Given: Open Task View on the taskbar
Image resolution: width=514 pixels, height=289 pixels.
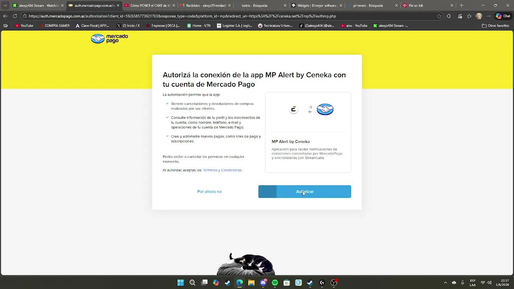Looking at the screenshot, I should [x=204, y=283].
